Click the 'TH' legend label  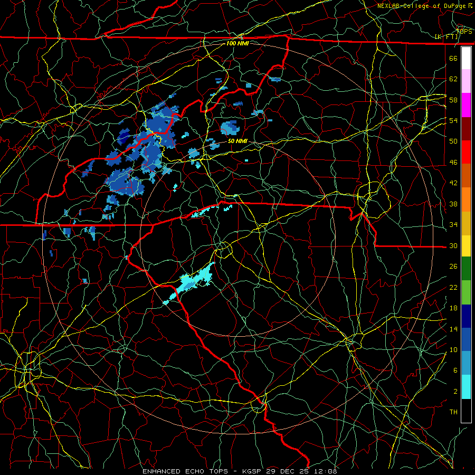pos(453,412)
